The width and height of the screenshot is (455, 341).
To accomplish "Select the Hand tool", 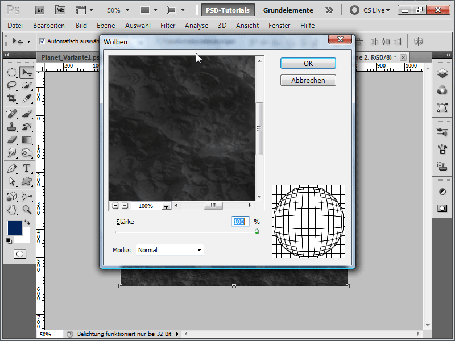I will [x=11, y=209].
